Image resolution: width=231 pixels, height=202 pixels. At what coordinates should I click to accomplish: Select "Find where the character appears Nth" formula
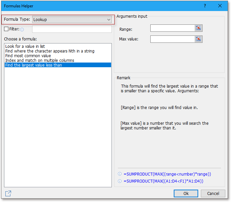(50, 51)
